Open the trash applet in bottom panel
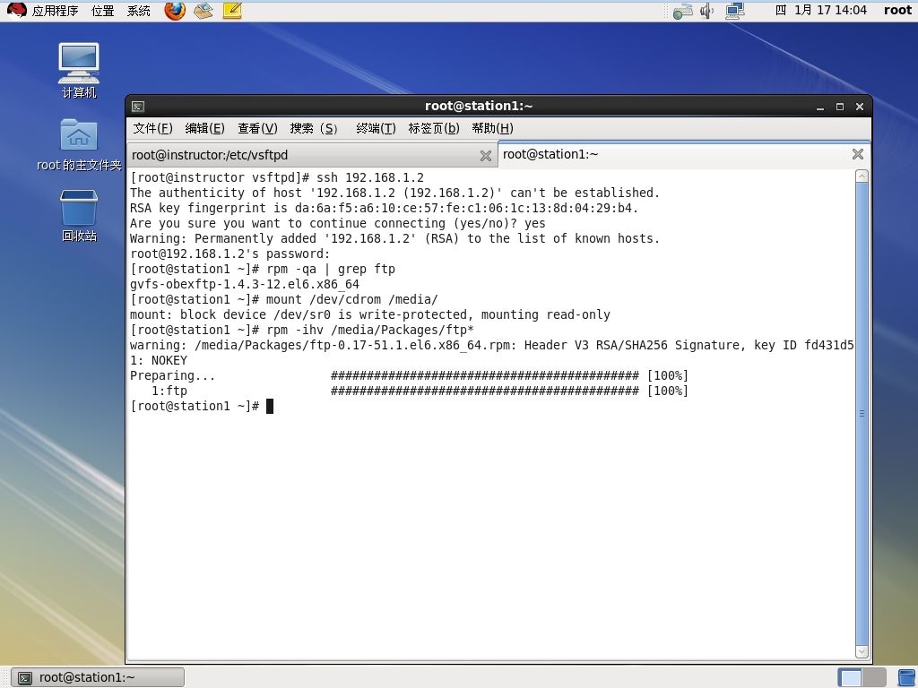This screenshot has height=688, width=918. (x=907, y=677)
